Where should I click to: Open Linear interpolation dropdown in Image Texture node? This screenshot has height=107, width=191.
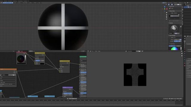coord(8,77)
